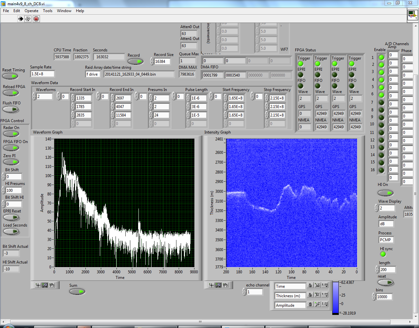Click the Run arrow in the toolbar
Screen dimensions: 419x328
21,19
